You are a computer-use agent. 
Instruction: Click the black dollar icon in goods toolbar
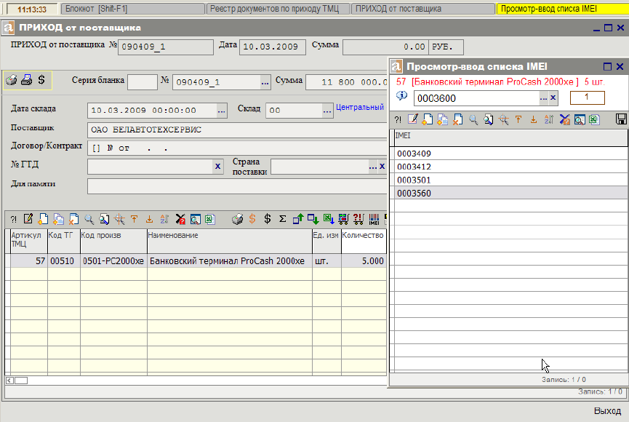click(x=268, y=219)
